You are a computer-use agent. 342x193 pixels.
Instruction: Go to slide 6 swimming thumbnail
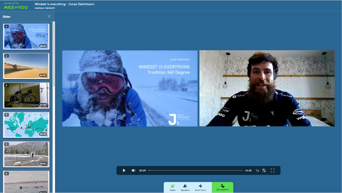click(26, 182)
